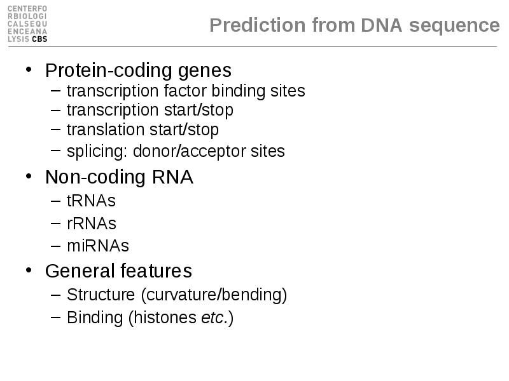Click 'transcription factor binding sites' line
The width and height of the screenshot is (509, 381).
(186, 91)
